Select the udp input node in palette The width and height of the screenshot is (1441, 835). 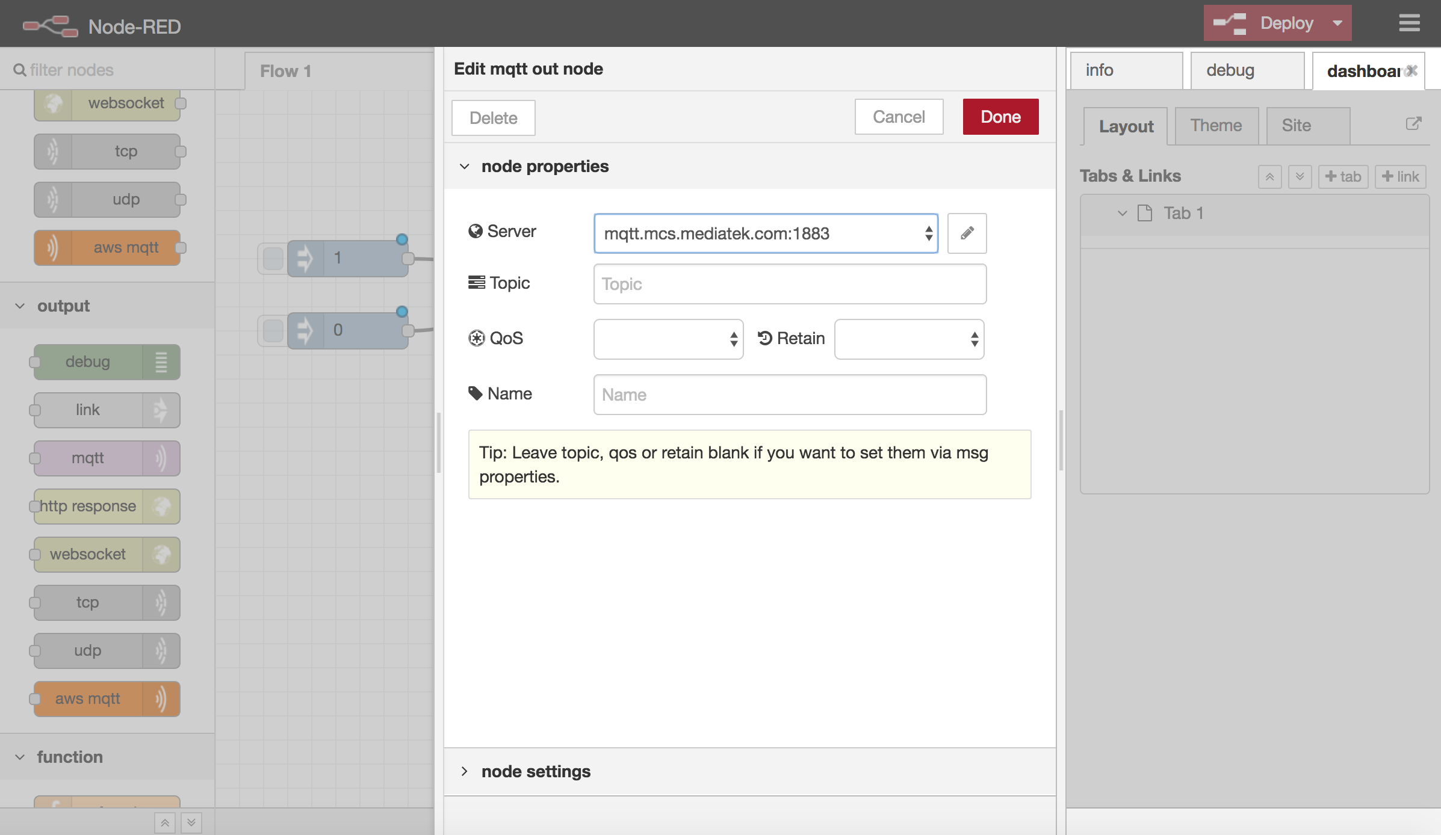(x=107, y=200)
